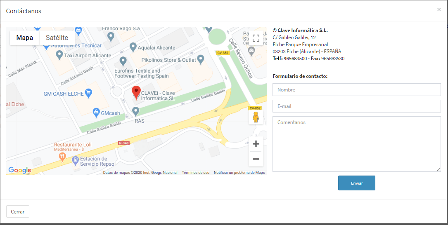This screenshot has width=448, height=225.
Task: Click the Taxi Airport Alicante map pin
Action: tap(59, 55)
